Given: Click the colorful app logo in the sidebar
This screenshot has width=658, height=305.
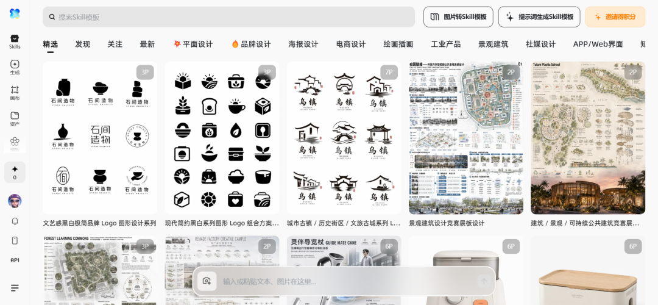Looking at the screenshot, I should coord(15,13).
